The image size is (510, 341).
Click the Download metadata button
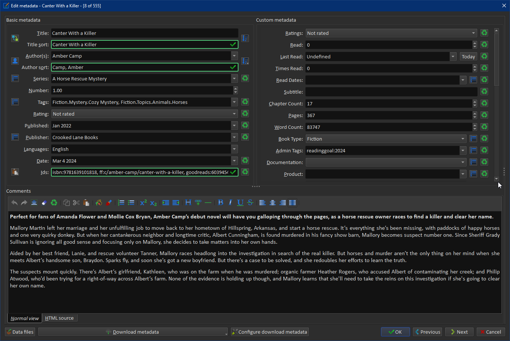point(132,332)
